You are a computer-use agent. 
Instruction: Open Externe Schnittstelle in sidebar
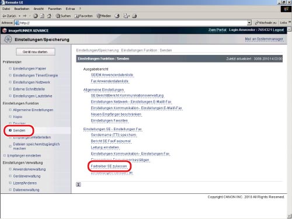(x=29, y=89)
